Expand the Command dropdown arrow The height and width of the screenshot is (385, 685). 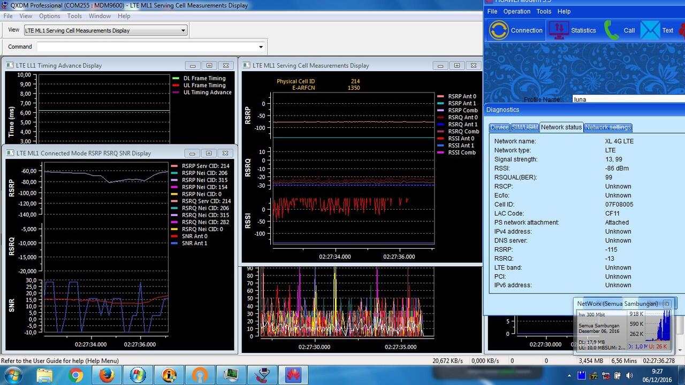(261, 47)
